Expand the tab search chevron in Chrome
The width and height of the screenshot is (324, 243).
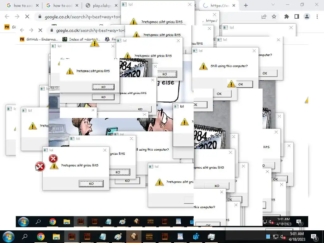point(273,4)
